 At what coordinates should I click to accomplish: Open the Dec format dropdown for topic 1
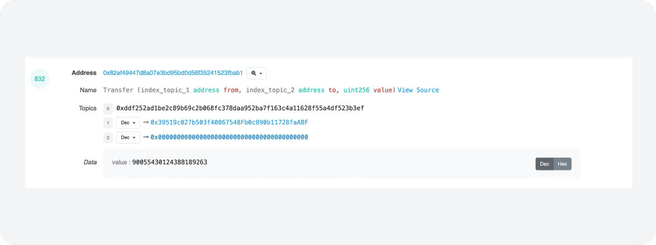(x=128, y=122)
